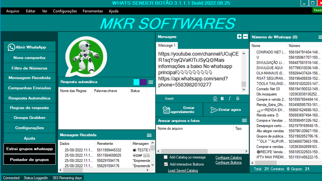Screen dimensions: 322x181
Task: Add a new message with plus icon
Action: pos(239,37)
